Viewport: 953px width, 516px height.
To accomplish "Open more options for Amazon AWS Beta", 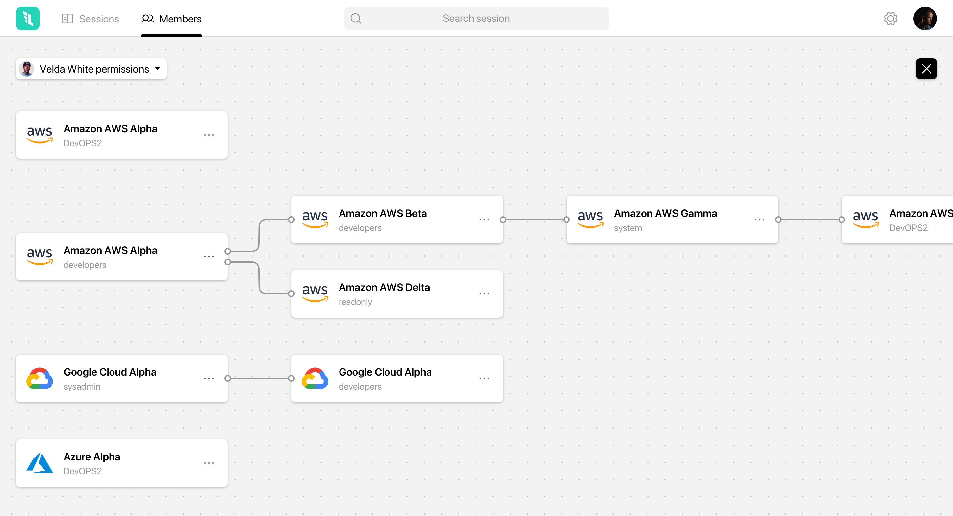I will pos(484,220).
